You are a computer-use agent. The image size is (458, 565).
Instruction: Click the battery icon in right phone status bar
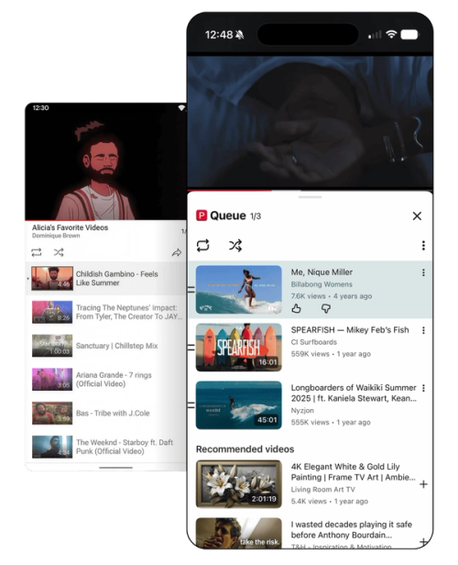point(409,35)
